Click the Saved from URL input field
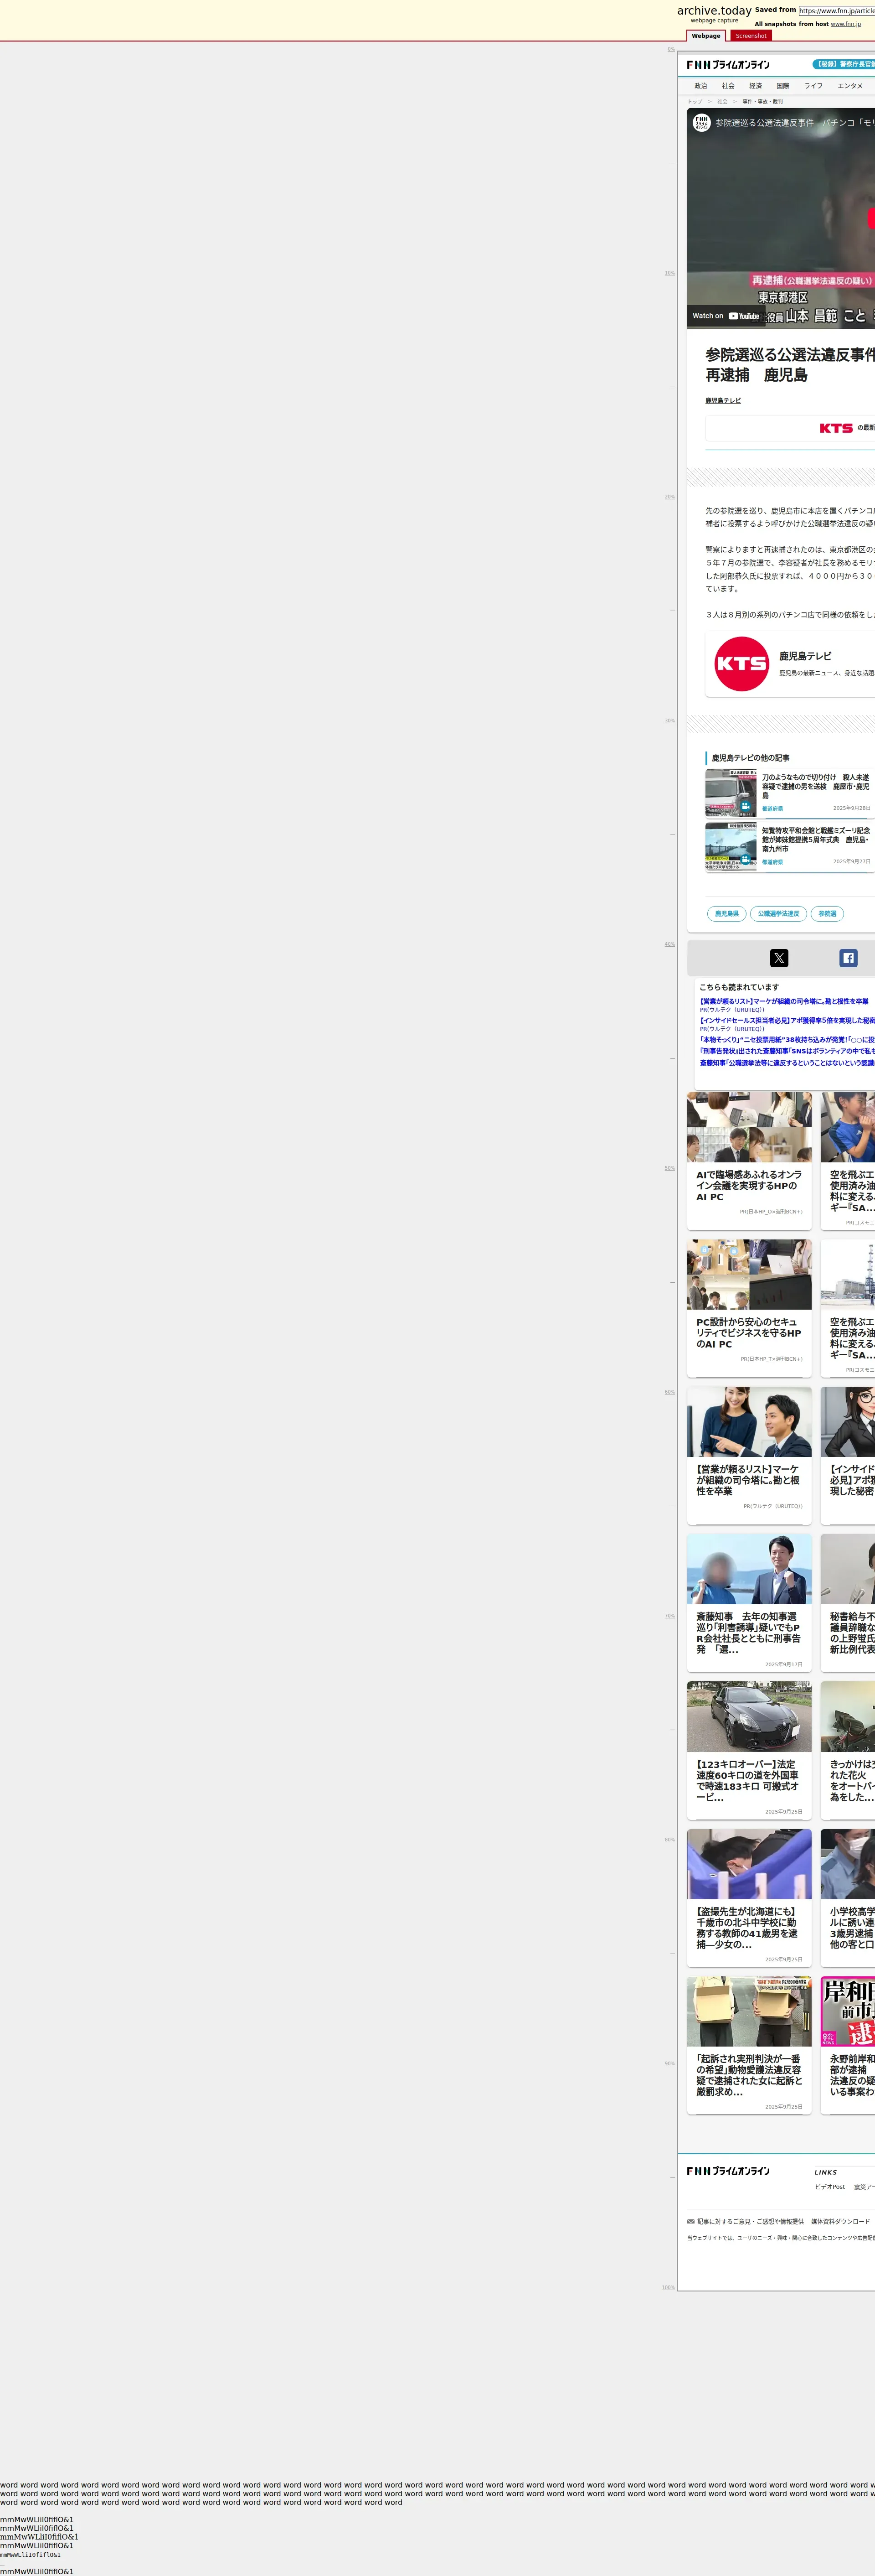 [836, 11]
